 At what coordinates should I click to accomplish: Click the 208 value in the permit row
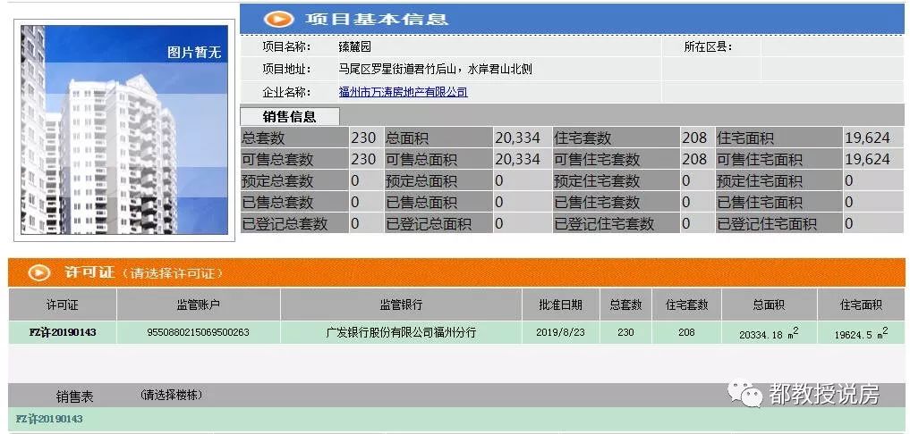686,332
